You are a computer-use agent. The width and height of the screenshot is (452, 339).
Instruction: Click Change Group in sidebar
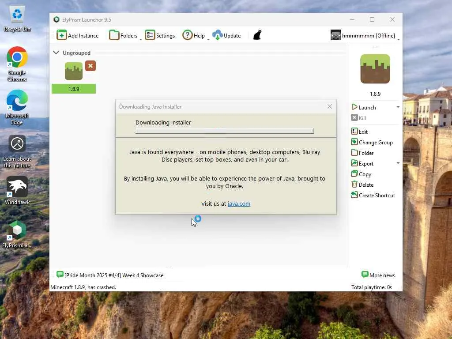372,142
